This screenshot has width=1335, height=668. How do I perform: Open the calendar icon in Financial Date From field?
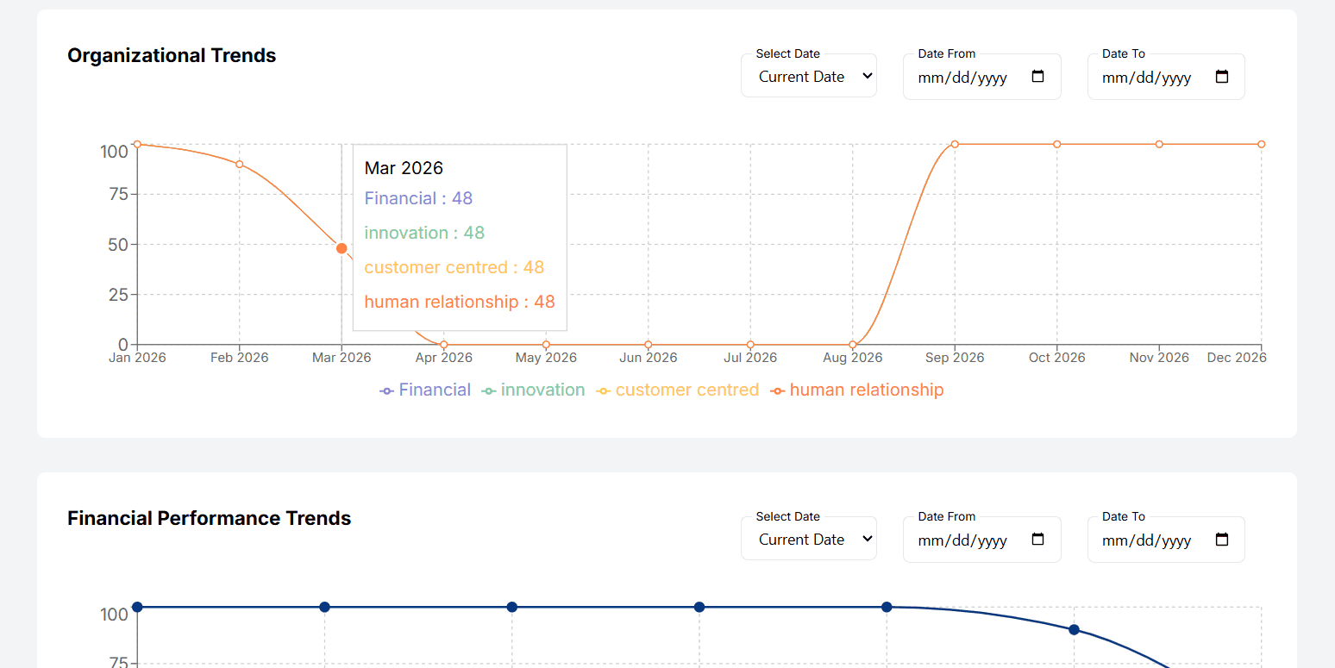click(1037, 539)
